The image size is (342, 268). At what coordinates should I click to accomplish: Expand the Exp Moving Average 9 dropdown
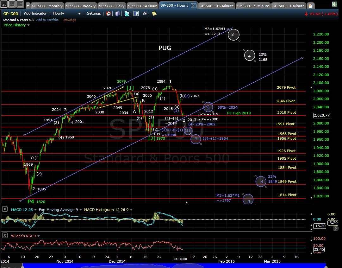(x=80, y=210)
